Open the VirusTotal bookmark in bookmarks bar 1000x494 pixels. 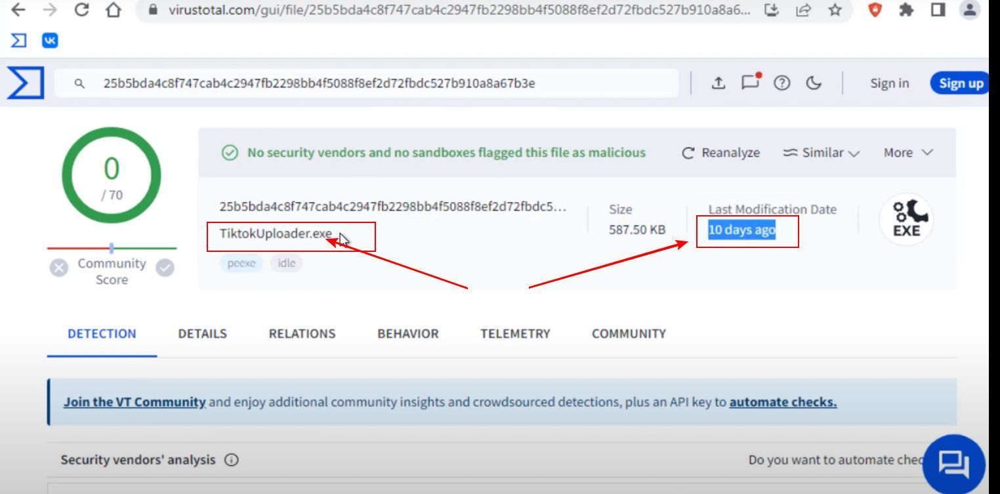tap(18, 41)
